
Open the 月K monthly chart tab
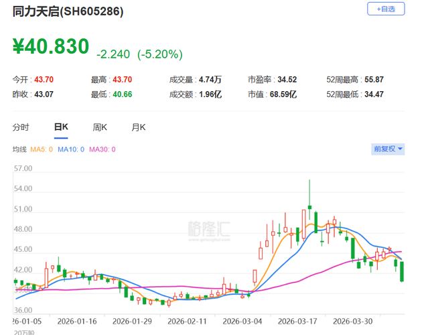(139, 127)
